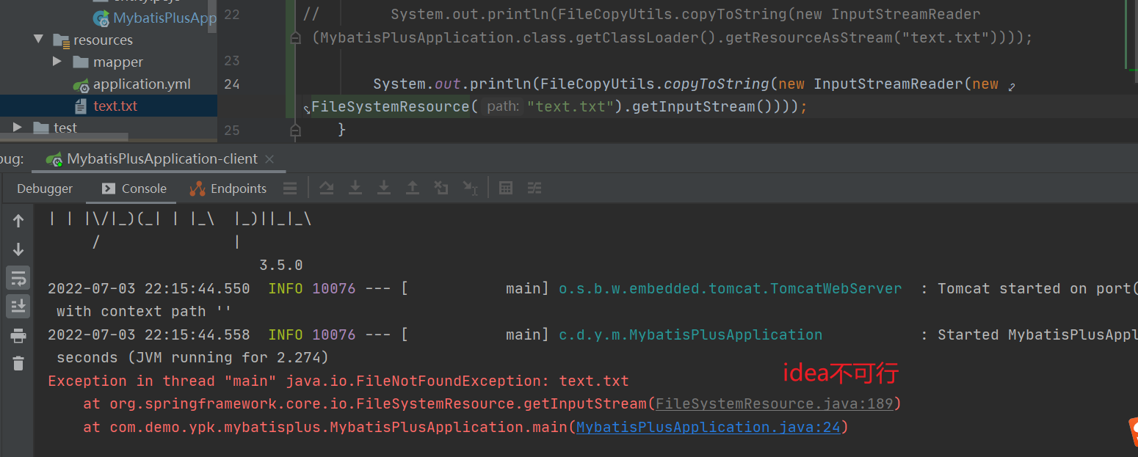Select the test folder in project tree
The image size is (1138, 457).
65,128
